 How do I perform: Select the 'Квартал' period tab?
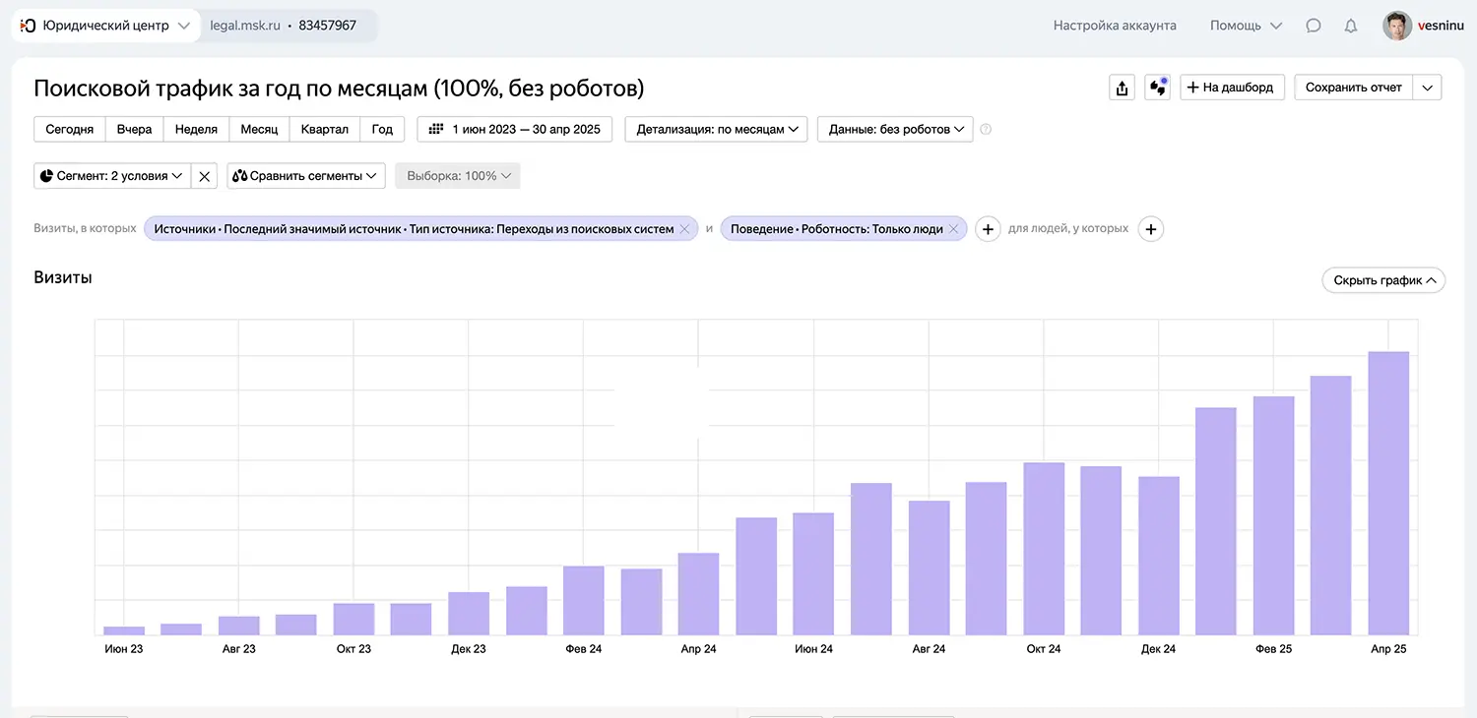324,130
